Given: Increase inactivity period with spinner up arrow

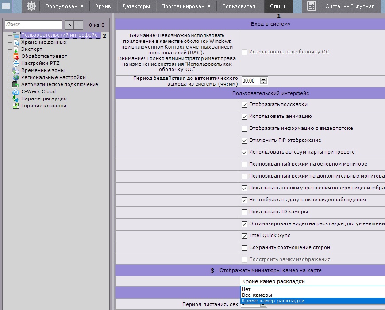Looking at the screenshot, I should 264,79.
